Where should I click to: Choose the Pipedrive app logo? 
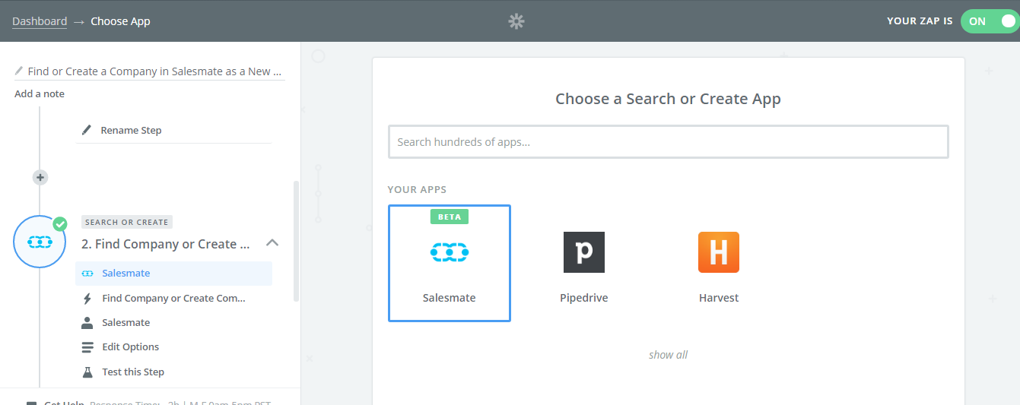click(584, 252)
